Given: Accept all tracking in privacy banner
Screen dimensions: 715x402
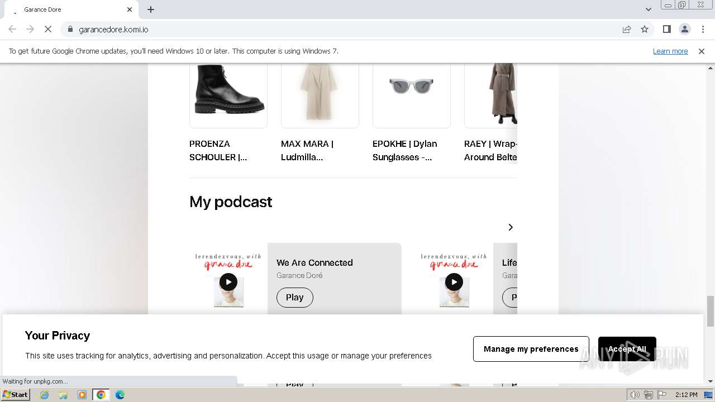Looking at the screenshot, I should [x=627, y=349].
